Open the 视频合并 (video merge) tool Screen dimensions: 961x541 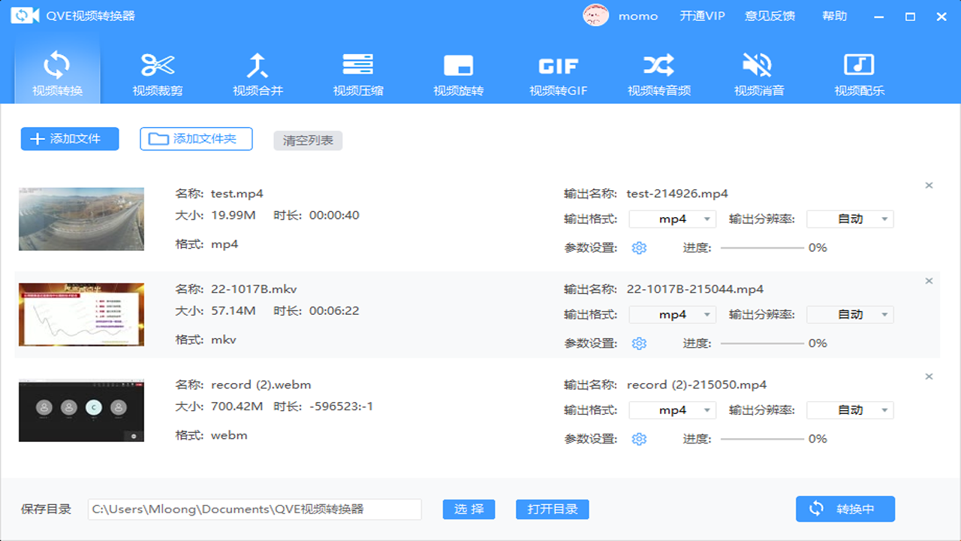point(258,71)
